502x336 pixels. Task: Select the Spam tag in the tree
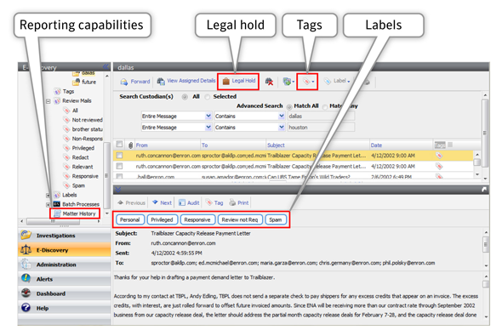pyautogui.click(x=74, y=185)
